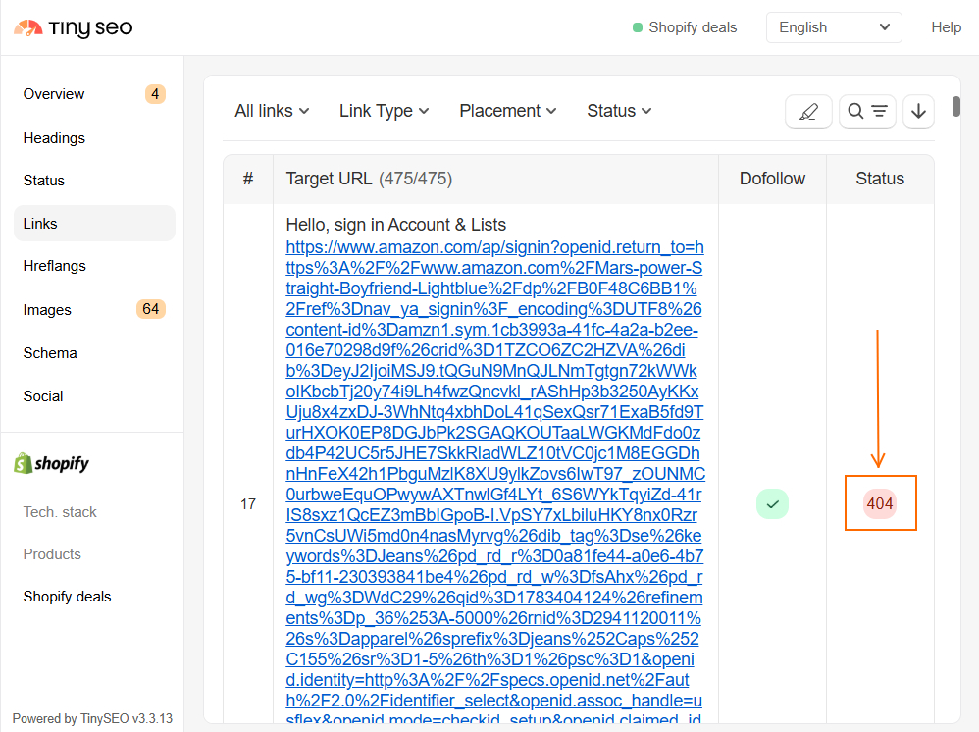The width and height of the screenshot is (979, 732).
Task: Open Tech. stack under Shopify
Action: click(x=60, y=512)
